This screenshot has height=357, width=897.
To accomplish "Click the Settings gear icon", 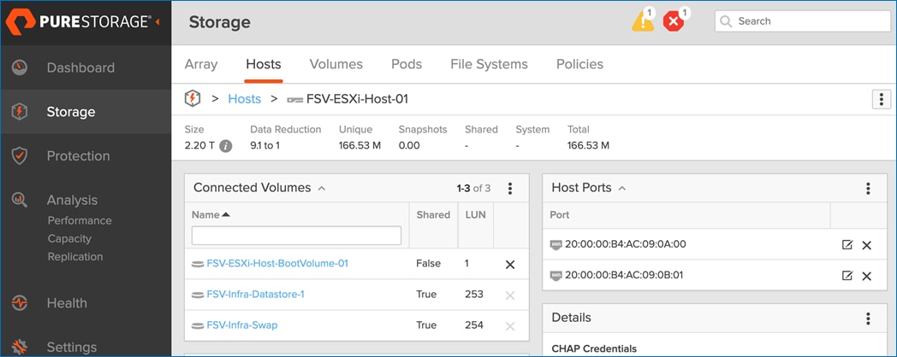I will [x=20, y=347].
